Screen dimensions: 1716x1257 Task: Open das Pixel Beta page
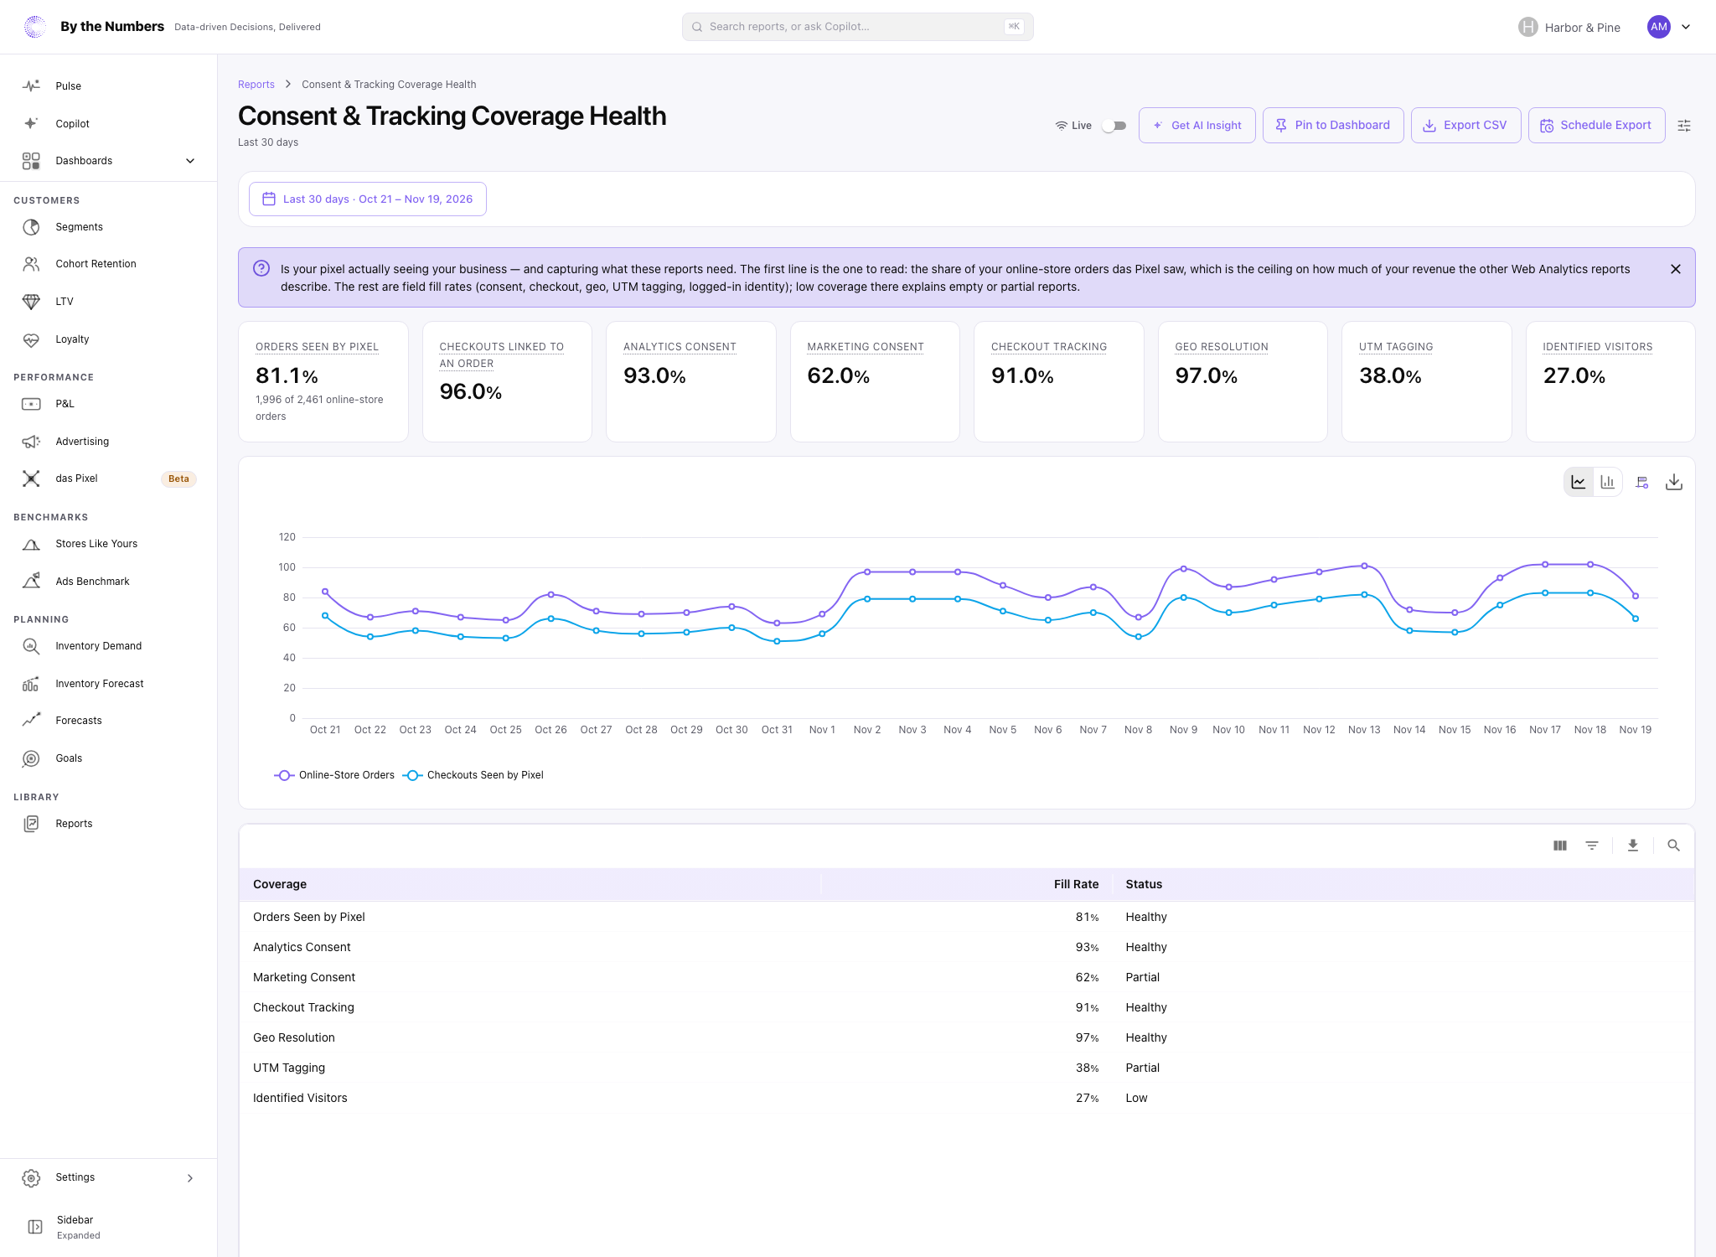108,478
